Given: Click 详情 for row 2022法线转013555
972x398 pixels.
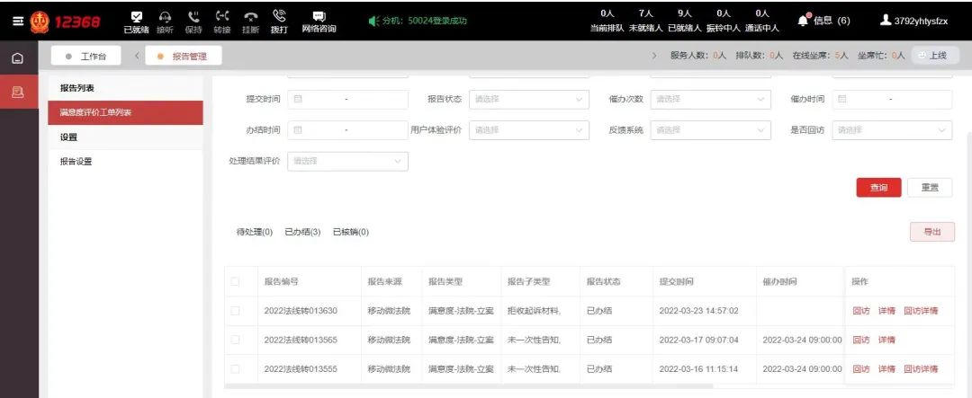Looking at the screenshot, I should [886, 369].
